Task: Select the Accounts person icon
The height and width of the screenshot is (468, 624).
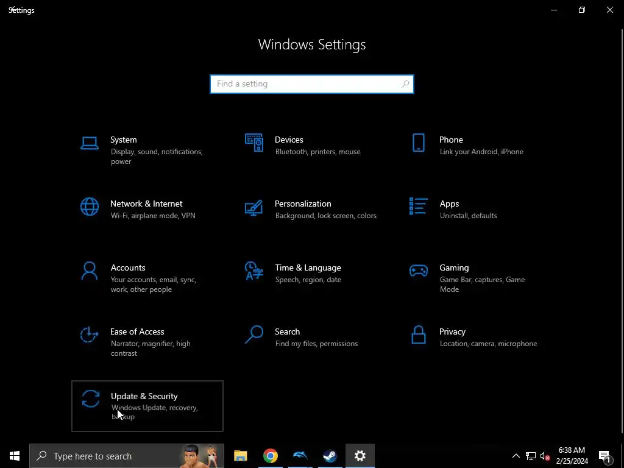Action: tap(89, 271)
